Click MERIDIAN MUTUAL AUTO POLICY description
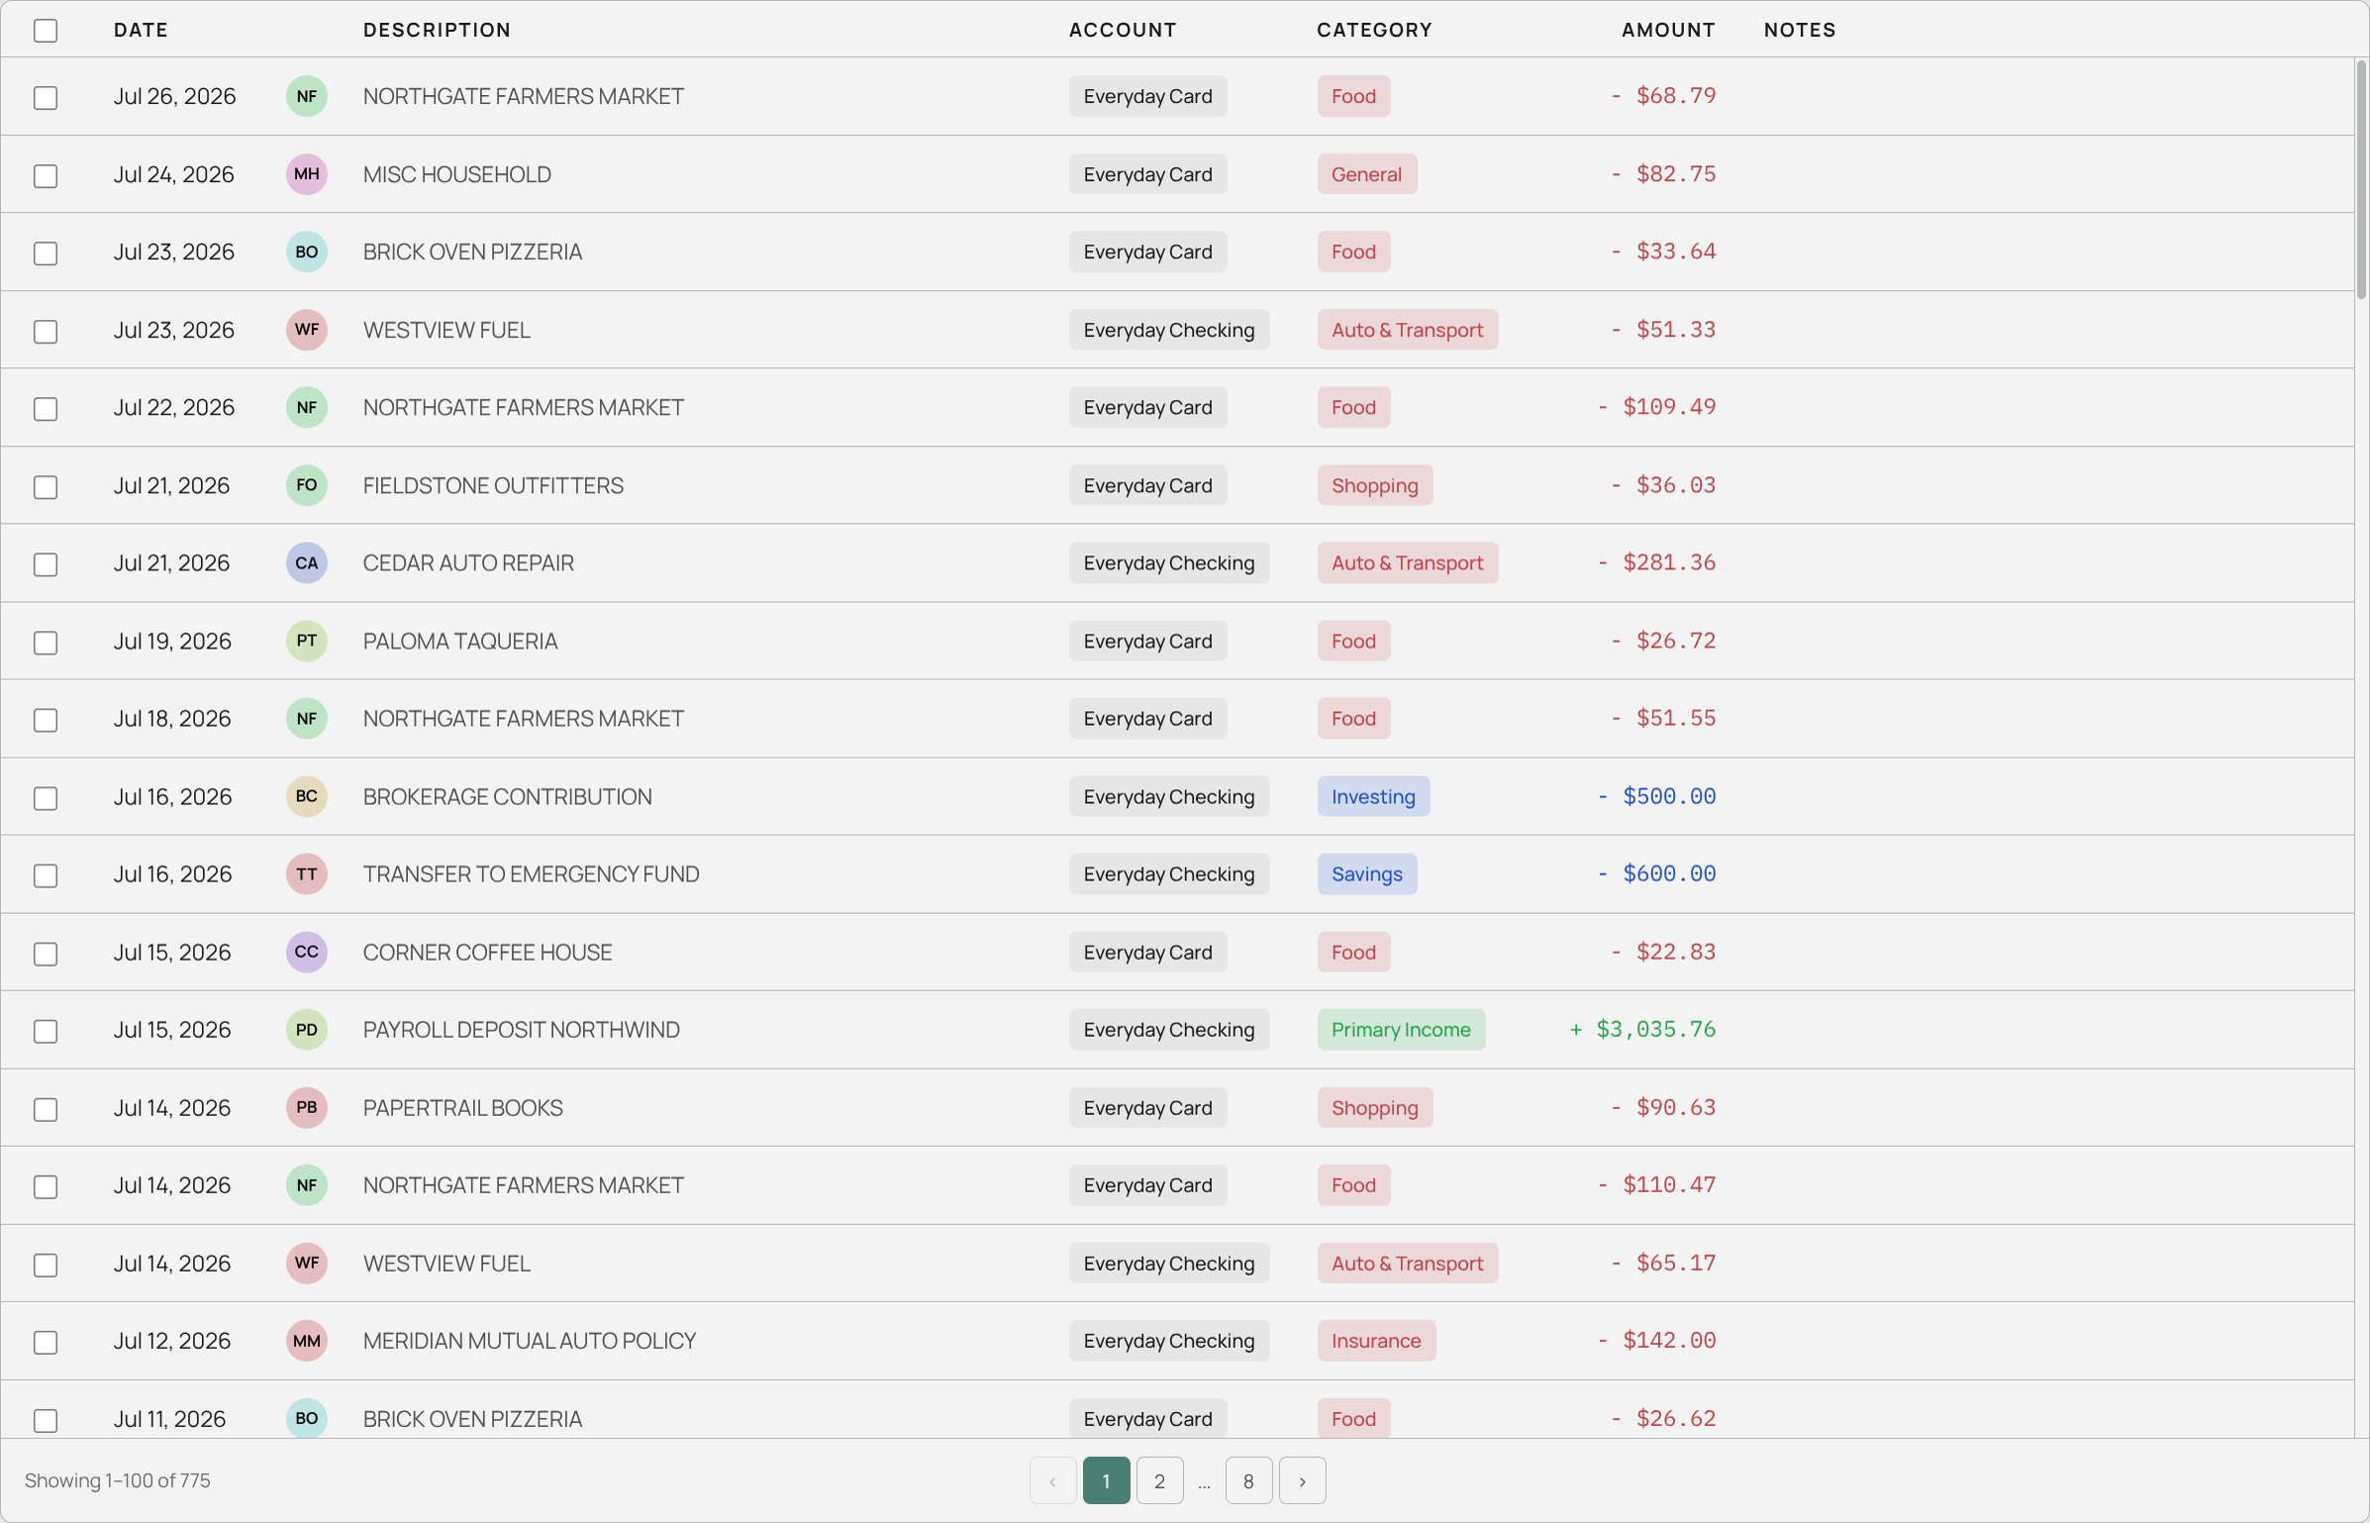Viewport: 2370px width, 1523px height. tap(530, 1340)
